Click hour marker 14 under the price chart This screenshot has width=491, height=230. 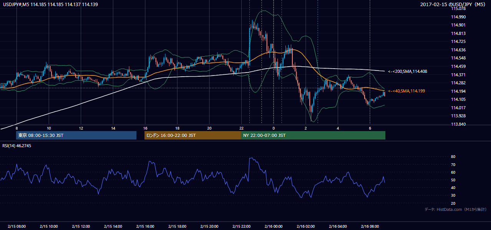click(113, 128)
